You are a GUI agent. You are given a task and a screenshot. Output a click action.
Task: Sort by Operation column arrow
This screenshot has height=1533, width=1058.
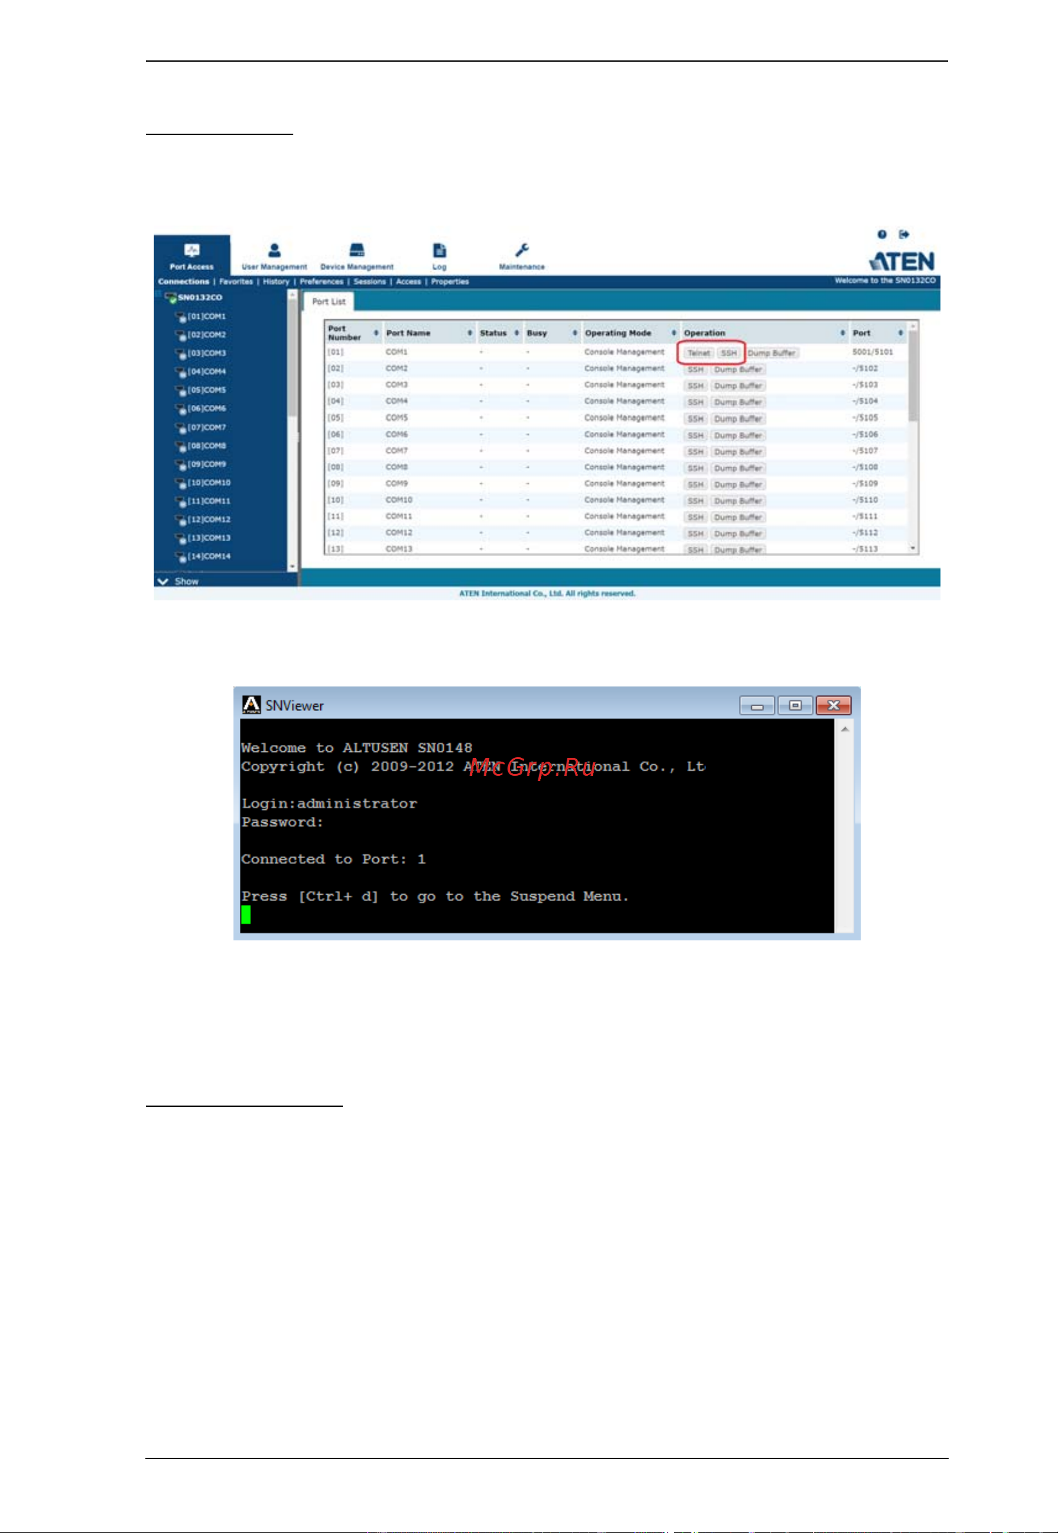[843, 332]
